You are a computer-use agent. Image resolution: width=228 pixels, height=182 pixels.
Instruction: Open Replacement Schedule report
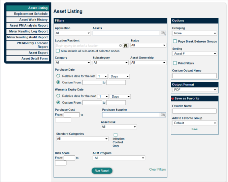click(28, 14)
